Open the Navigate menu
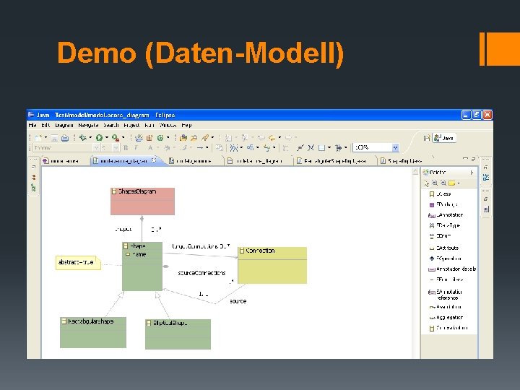Image resolution: width=520 pixels, height=390 pixels. click(x=88, y=126)
